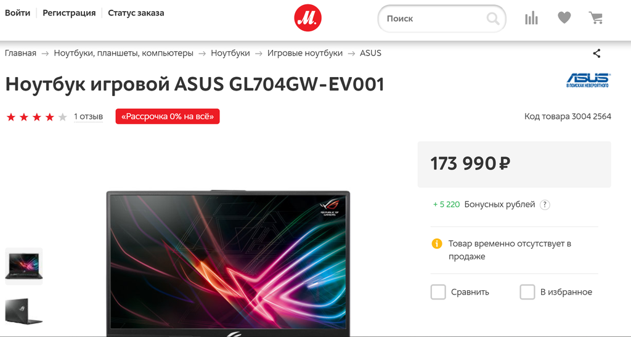Click the Войти link

17,13
